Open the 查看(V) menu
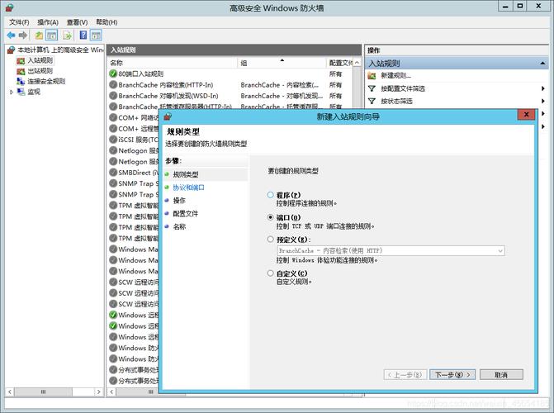This screenshot has width=554, height=413. pyautogui.click(x=77, y=22)
